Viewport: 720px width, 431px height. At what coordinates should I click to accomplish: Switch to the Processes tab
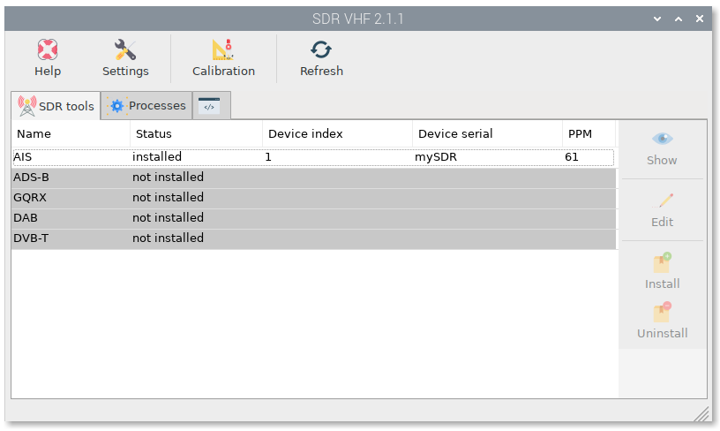click(x=146, y=106)
